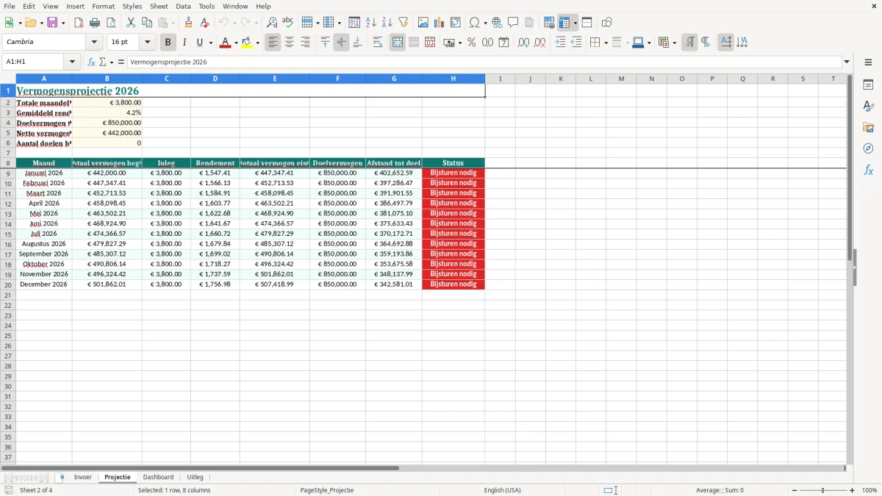Cut the selection with scissors icon
Image resolution: width=882 pixels, height=496 pixels.
131,23
